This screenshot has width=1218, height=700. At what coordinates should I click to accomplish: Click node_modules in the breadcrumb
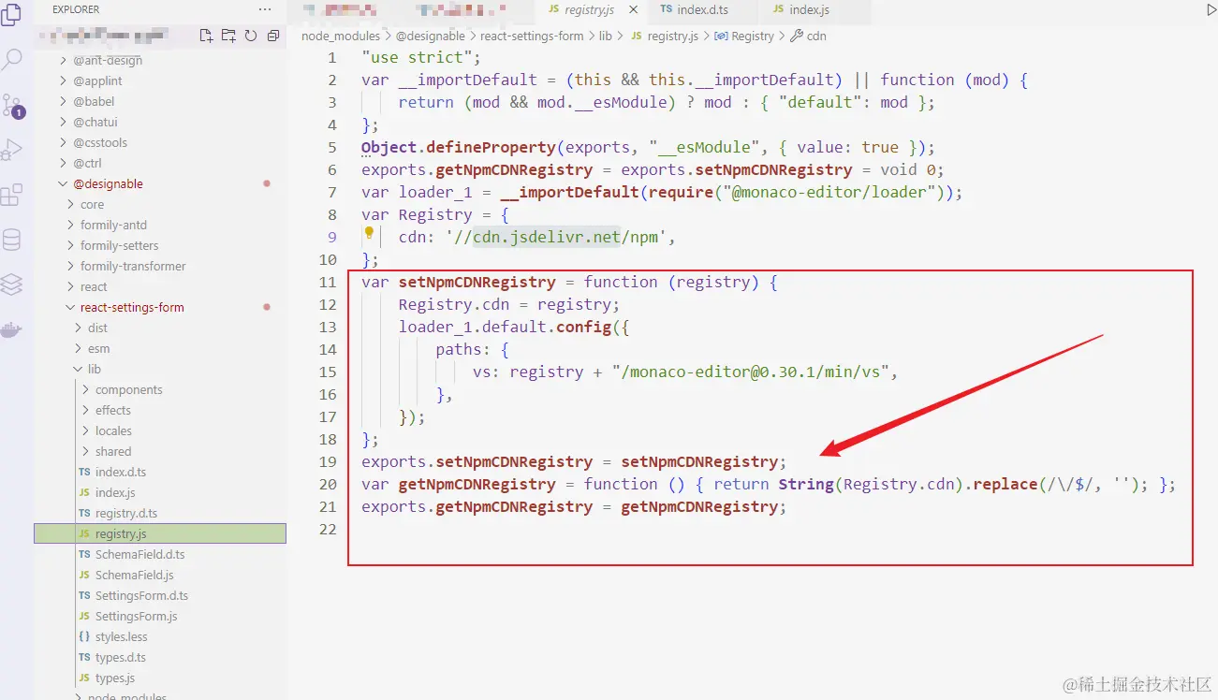click(x=341, y=36)
